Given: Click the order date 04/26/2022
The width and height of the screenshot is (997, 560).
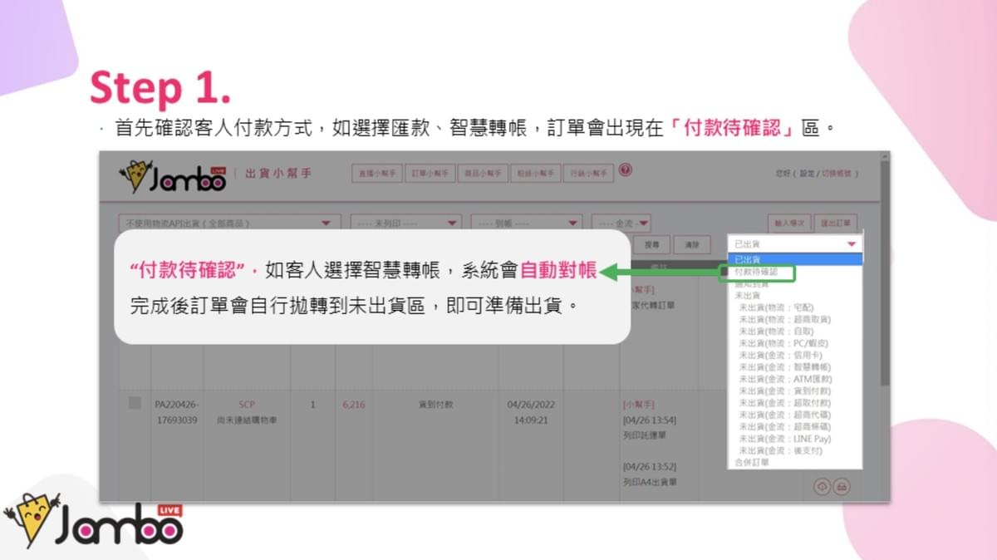Looking at the screenshot, I should click(x=531, y=405).
